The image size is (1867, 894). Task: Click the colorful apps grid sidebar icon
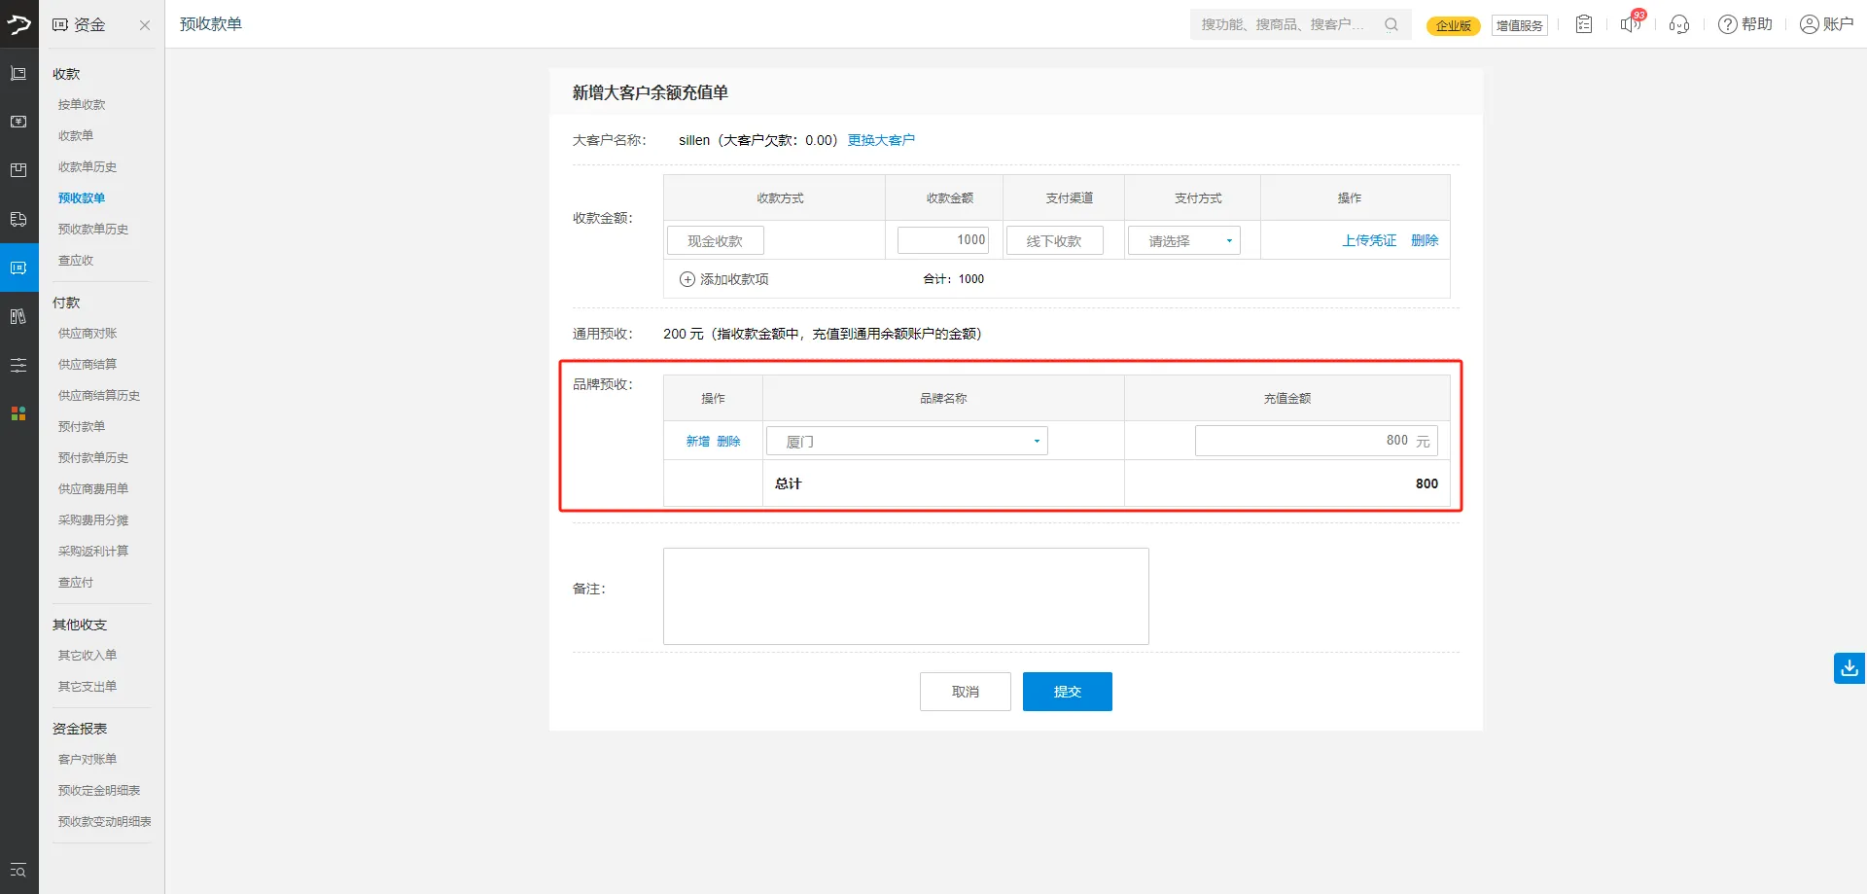click(x=18, y=413)
